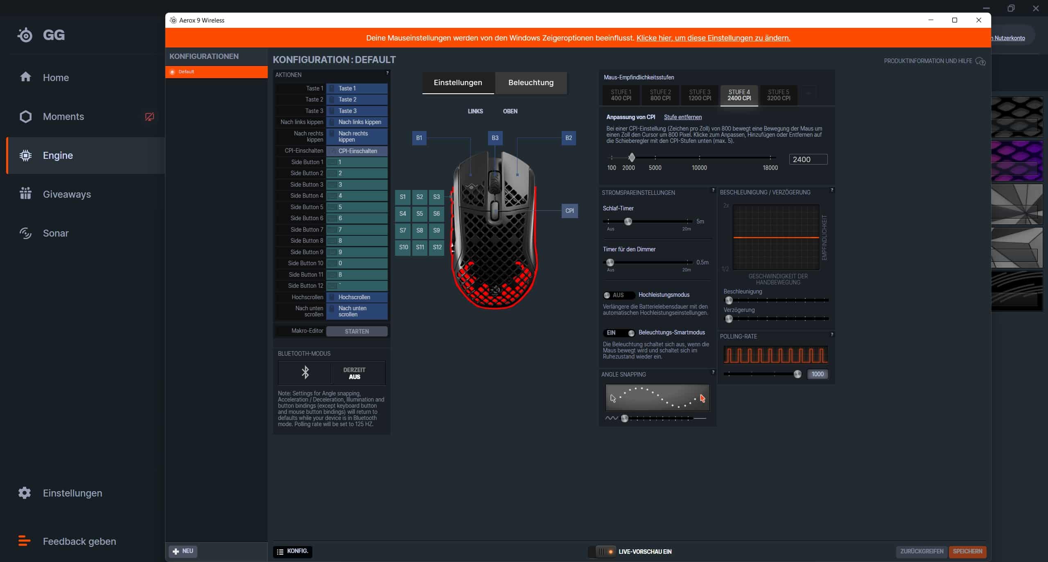Click the Produktinformation und Hilfe icon
This screenshot has width=1048, height=562.
tap(980, 61)
